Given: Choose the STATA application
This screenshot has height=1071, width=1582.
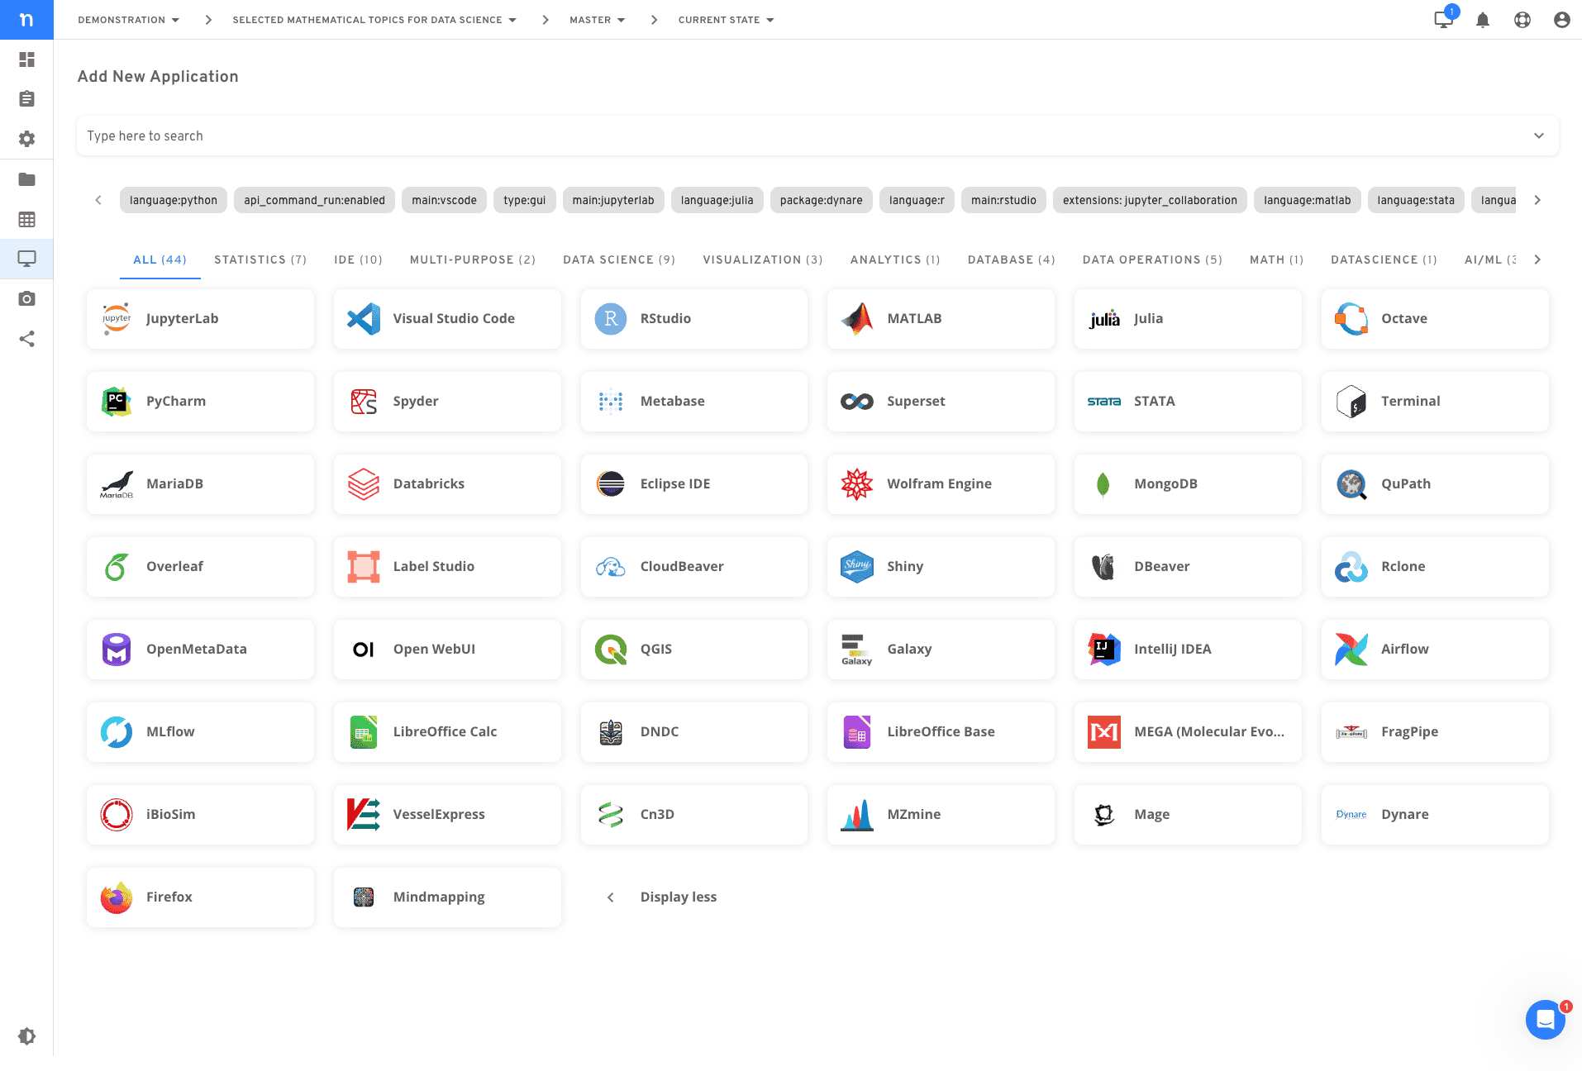Looking at the screenshot, I should 1188,401.
